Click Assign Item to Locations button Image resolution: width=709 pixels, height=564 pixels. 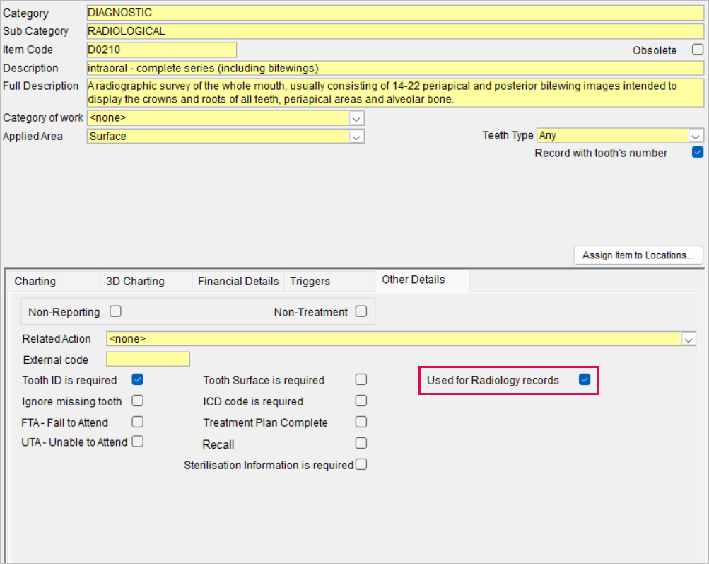coord(638,255)
